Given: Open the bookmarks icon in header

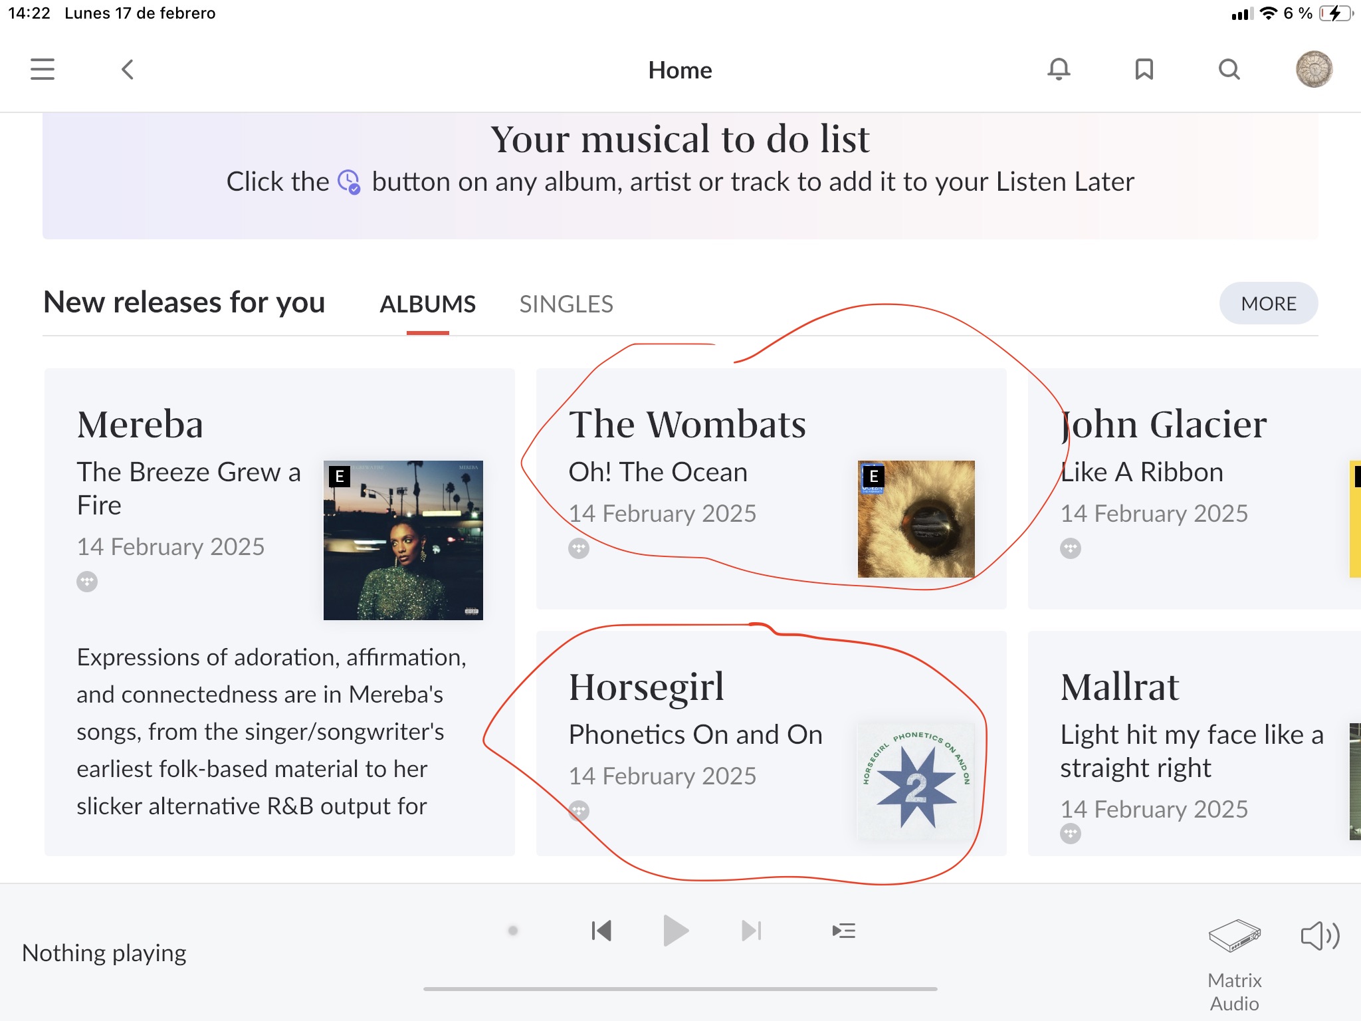Looking at the screenshot, I should pos(1144,69).
